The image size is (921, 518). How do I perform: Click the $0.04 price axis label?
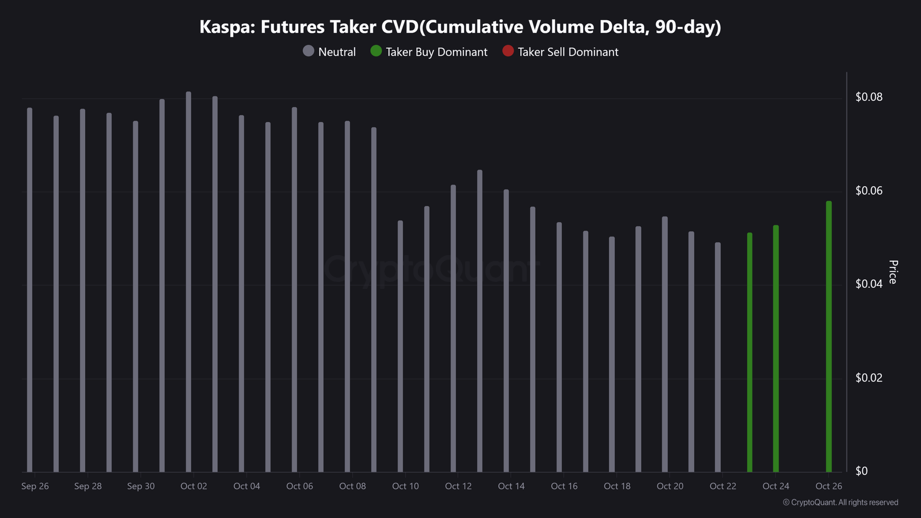869,284
